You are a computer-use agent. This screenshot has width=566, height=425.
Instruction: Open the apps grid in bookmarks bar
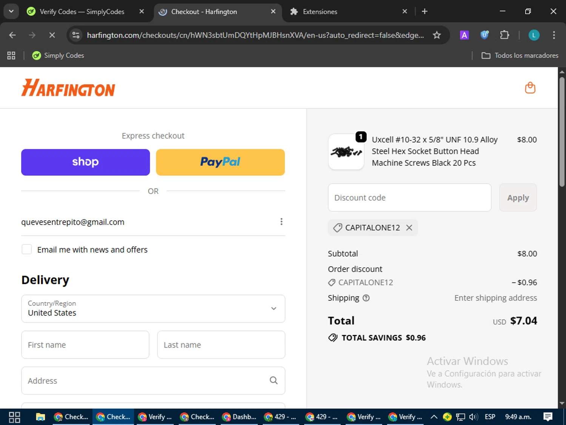tap(11, 56)
